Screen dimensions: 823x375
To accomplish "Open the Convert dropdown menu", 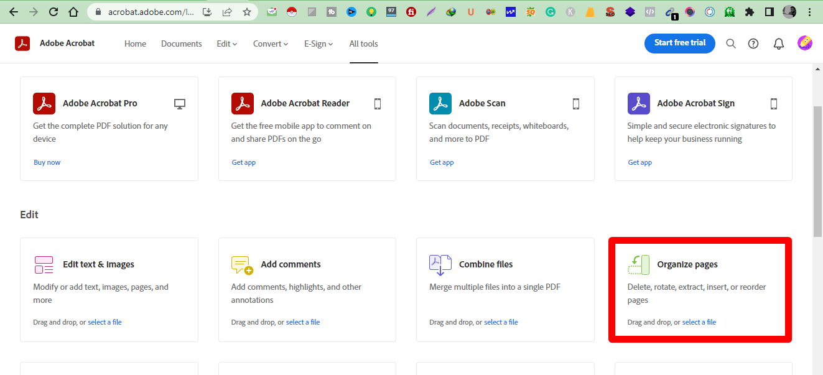I will coord(270,43).
